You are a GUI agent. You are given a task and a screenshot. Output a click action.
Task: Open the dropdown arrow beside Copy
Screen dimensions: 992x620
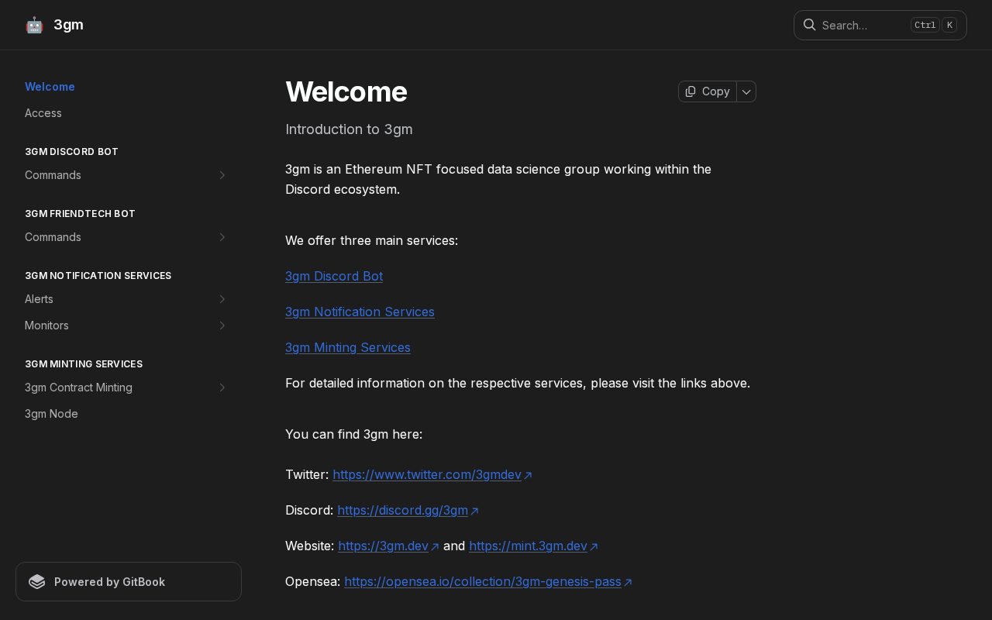point(746,91)
